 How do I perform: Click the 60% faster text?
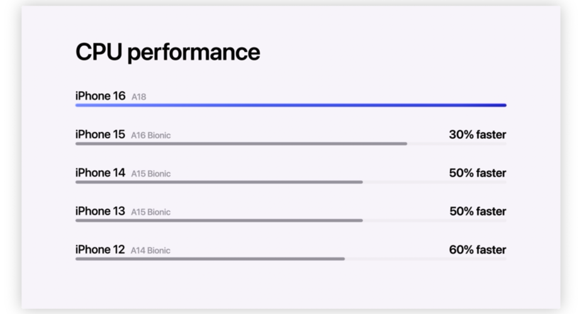click(x=478, y=250)
